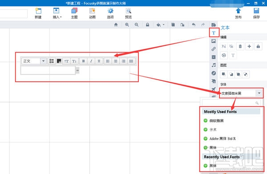Click the Recently Used Fonts header
This screenshot has height=174, width=267.
click(x=231, y=157)
